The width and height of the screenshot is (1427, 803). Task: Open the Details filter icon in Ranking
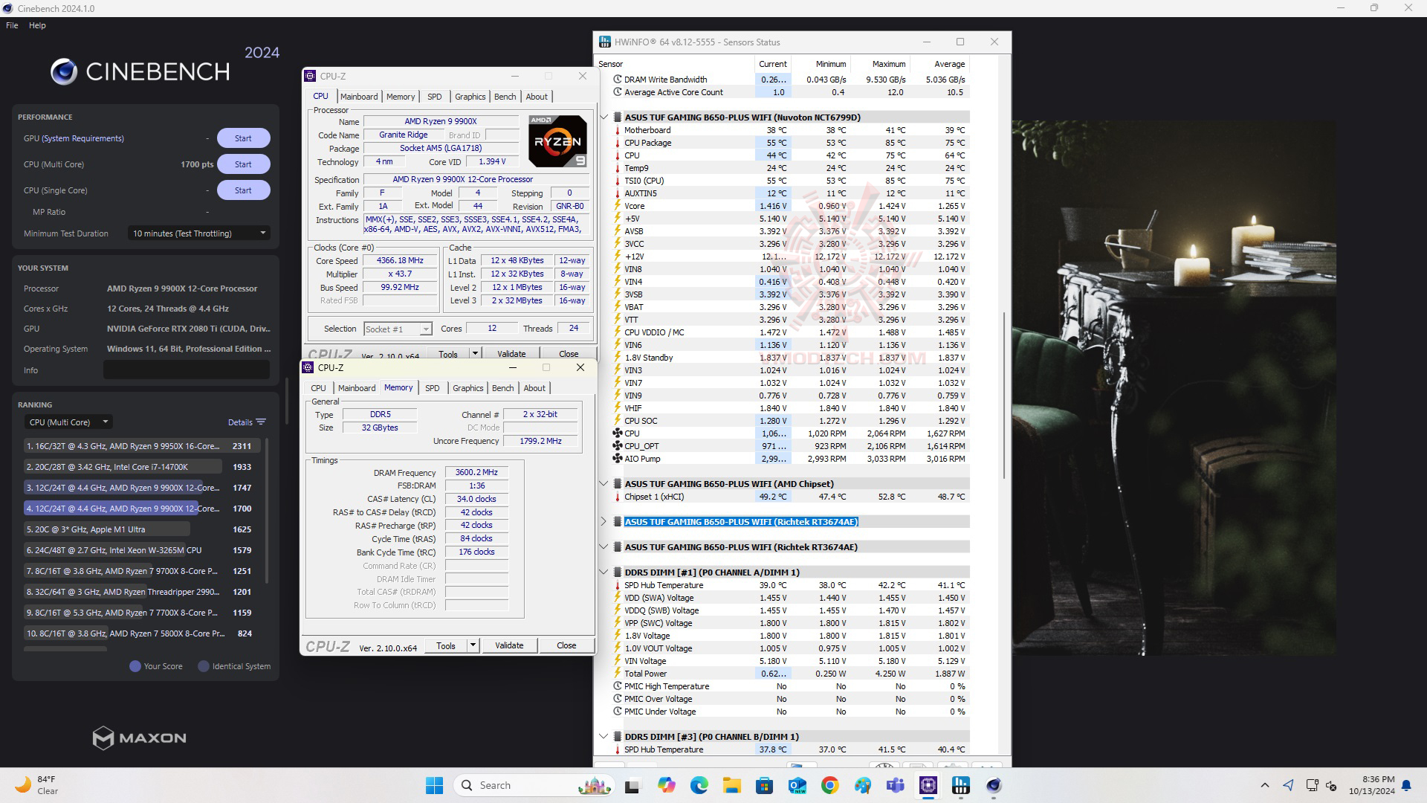point(260,422)
